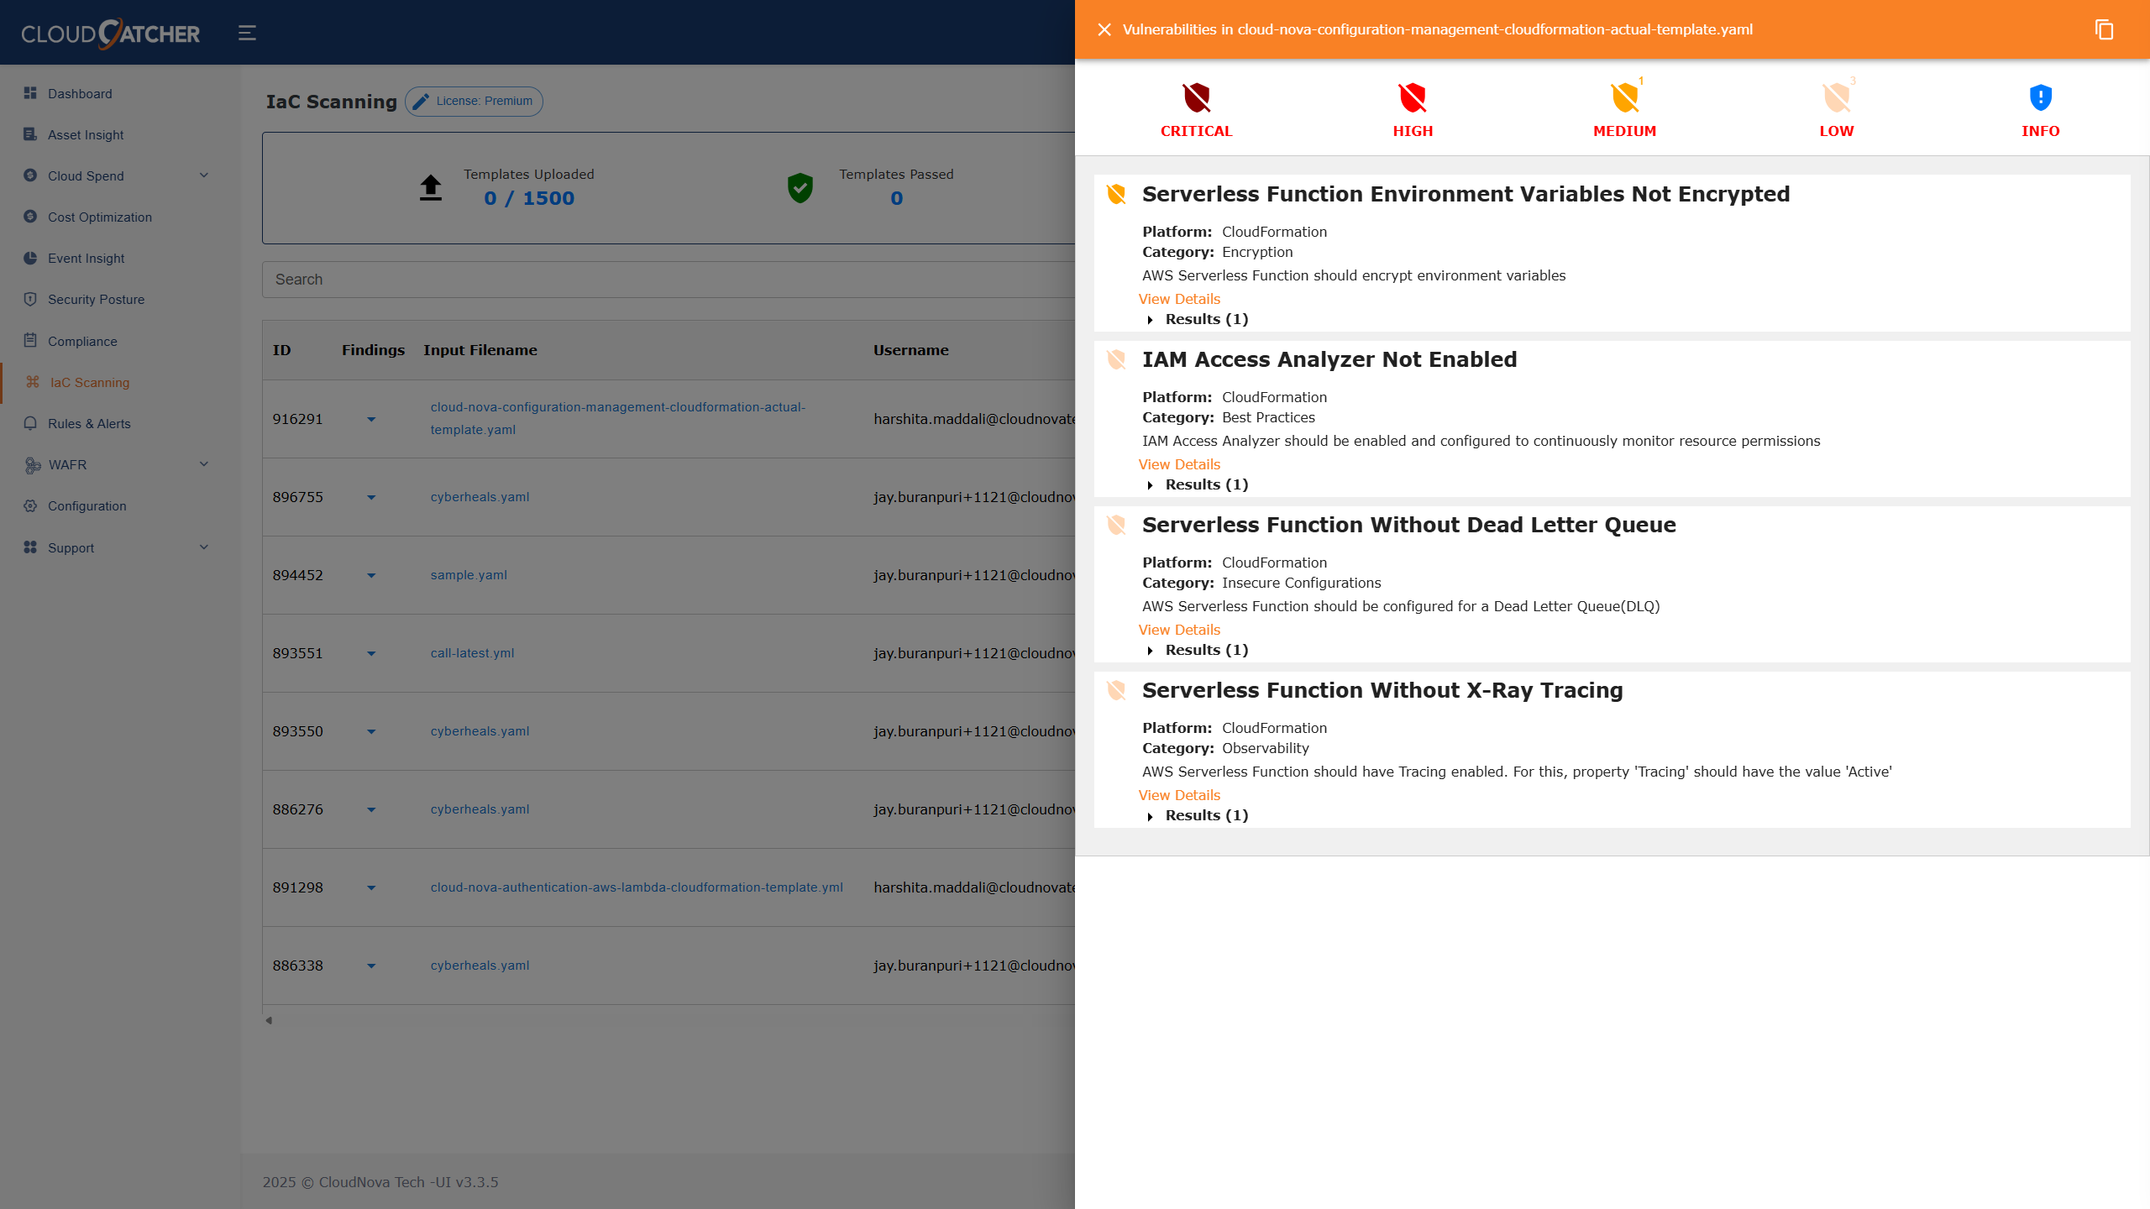Open cloud-nova-configuration-management template file link
Viewport: 2150px width, 1209px height.
[618, 418]
